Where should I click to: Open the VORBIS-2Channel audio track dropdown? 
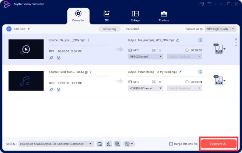pyautogui.click(x=145, y=88)
